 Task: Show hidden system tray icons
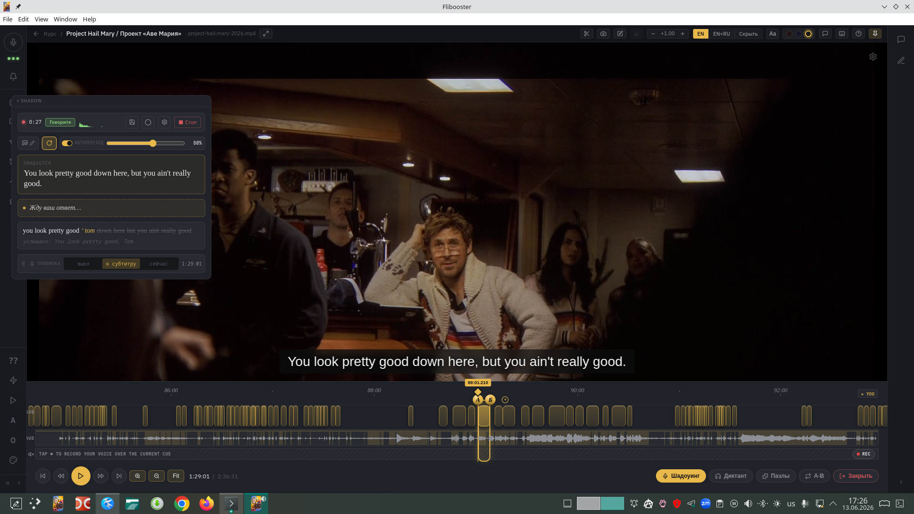point(833,504)
